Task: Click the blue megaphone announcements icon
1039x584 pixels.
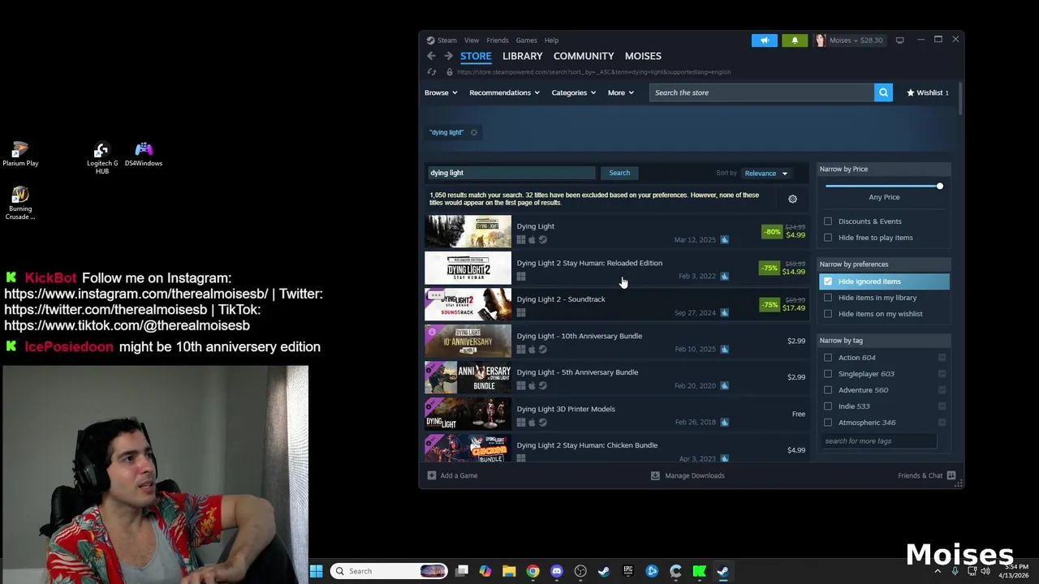Action: (x=765, y=40)
